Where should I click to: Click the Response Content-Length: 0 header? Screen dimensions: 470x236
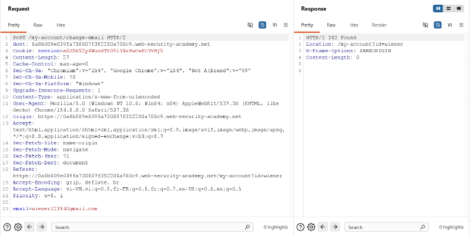tap(333, 58)
